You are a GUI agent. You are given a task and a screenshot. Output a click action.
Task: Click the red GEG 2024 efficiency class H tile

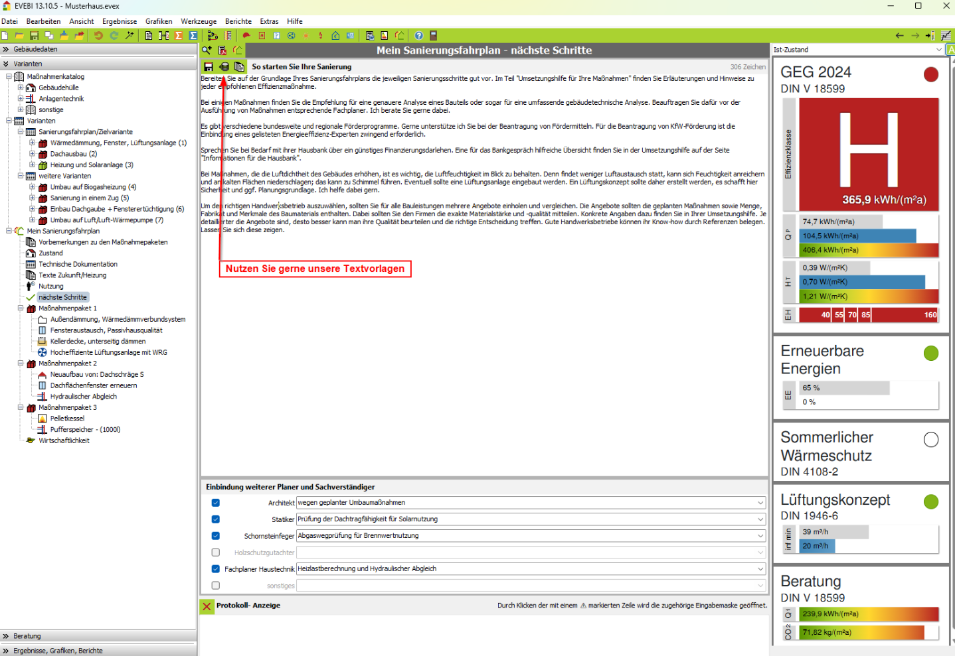(x=869, y=155)
